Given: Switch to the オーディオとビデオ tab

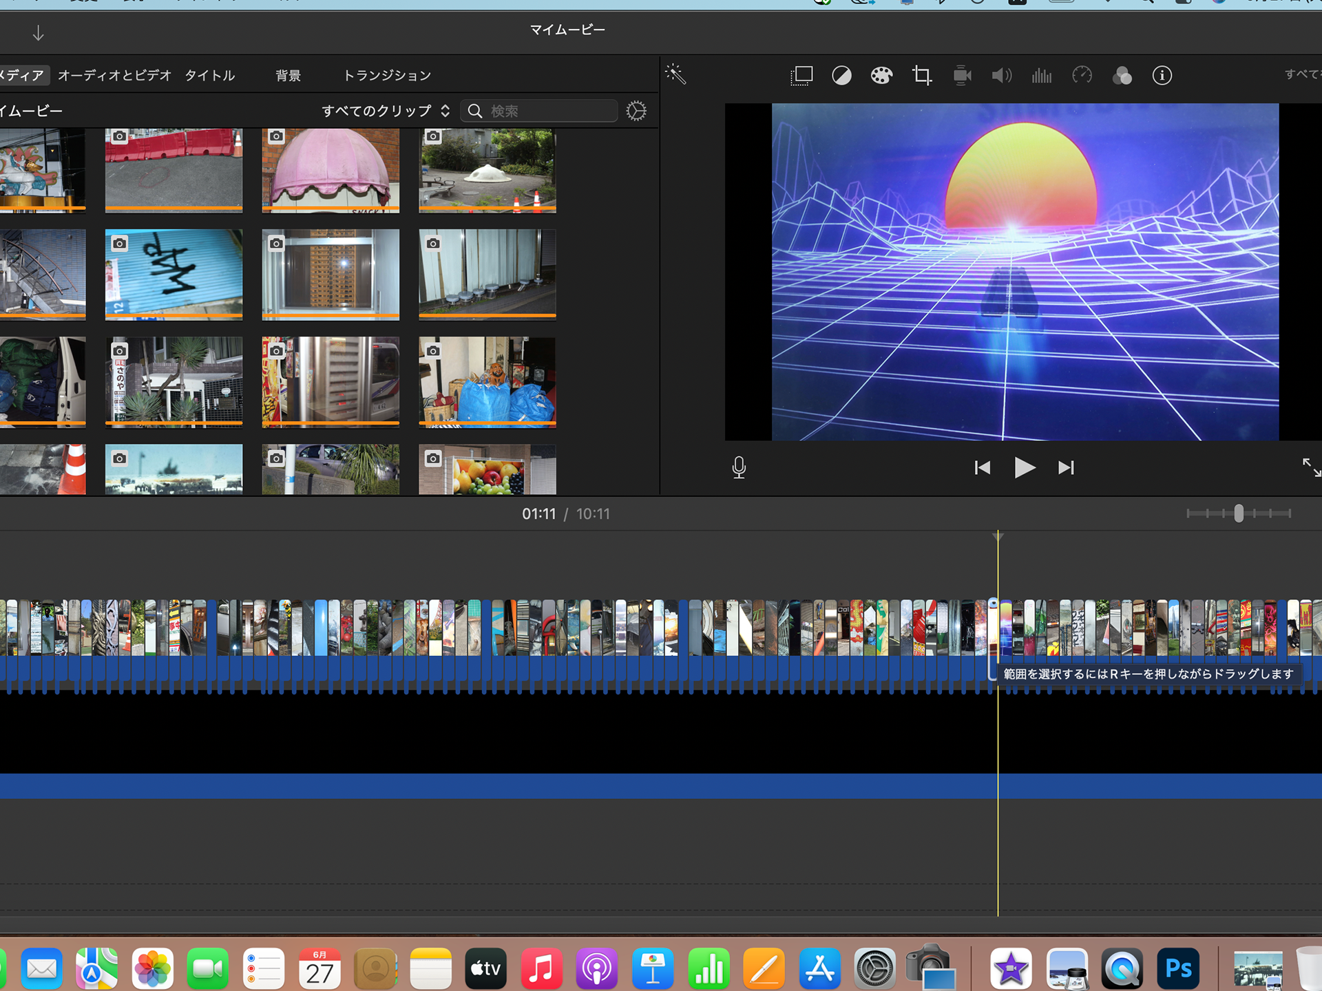Looking at the screenshot, I should click(114, 75).
